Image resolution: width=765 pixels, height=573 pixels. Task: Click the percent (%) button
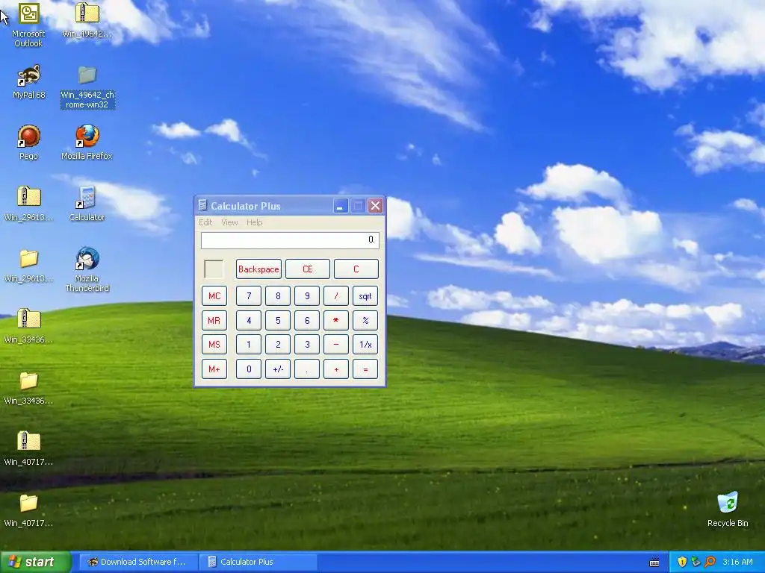click(365, 320)
